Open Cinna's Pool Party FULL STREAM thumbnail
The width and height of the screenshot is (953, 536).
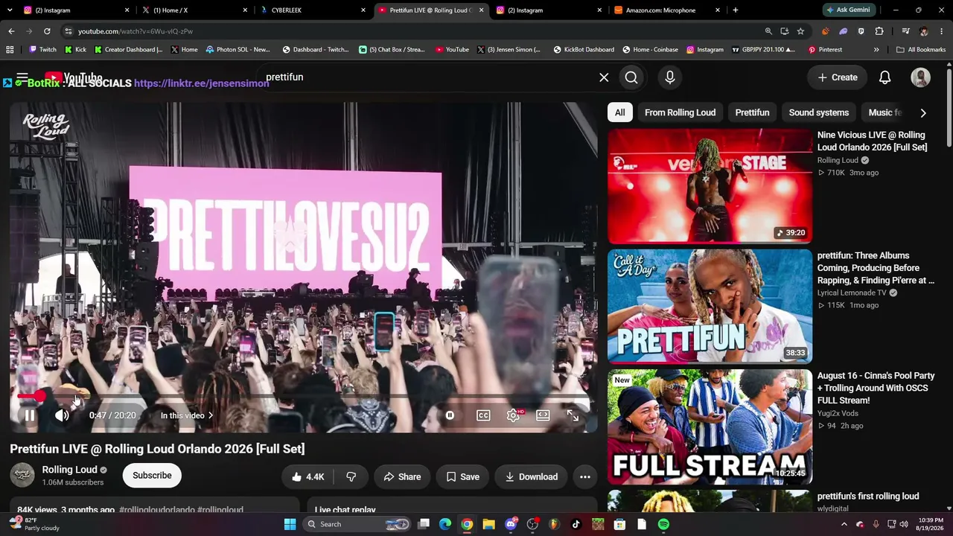[710, 427]
